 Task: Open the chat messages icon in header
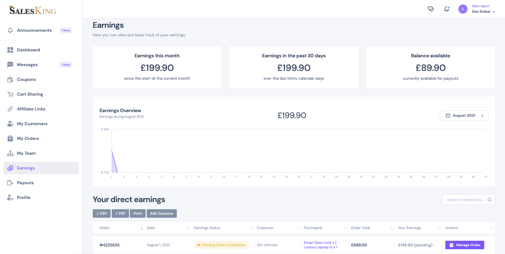431,9
